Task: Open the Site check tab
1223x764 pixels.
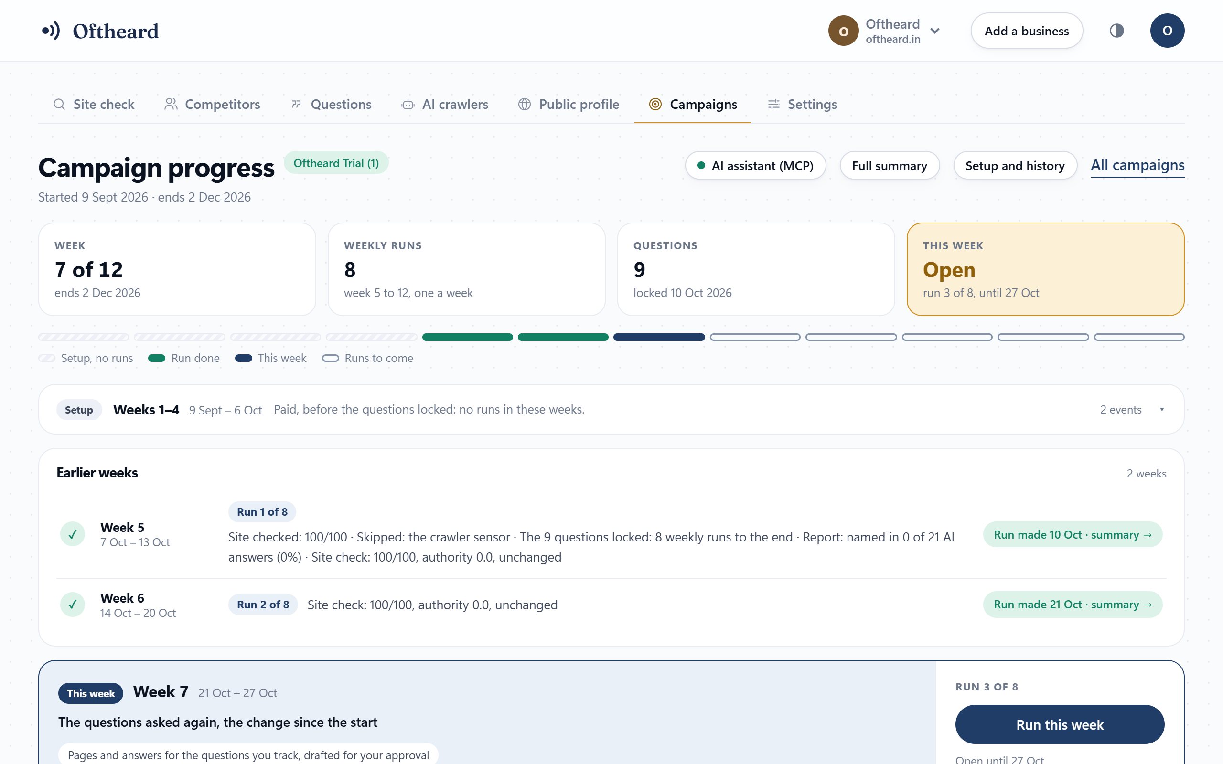Action: coord(94,104)
